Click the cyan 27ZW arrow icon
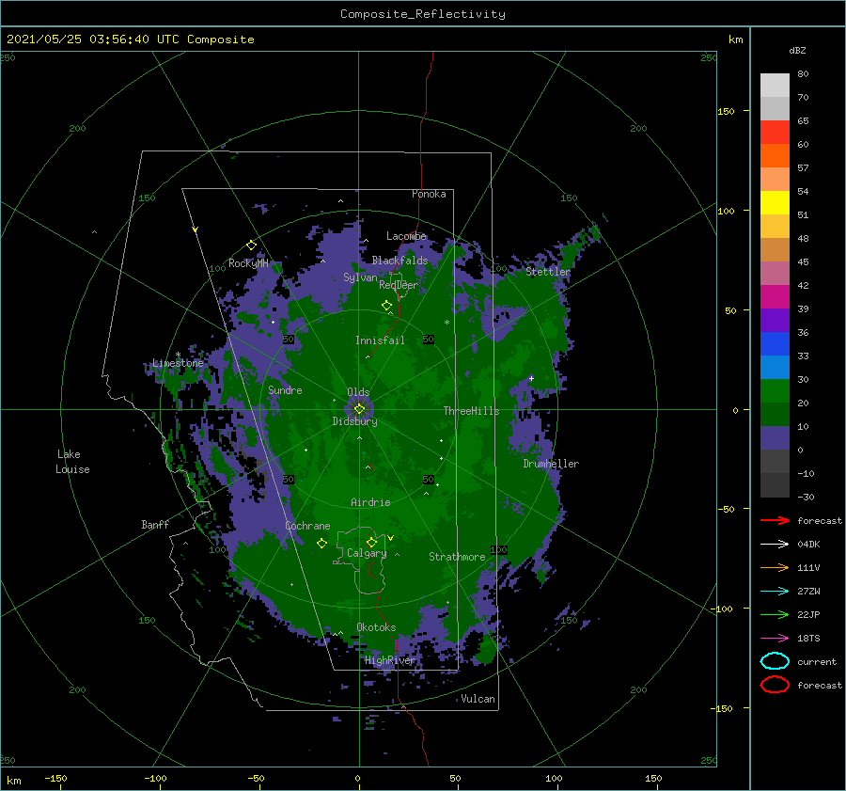Image resolution: width=846 pixels, height=791 pixels. pyautogui.click(x=775, y=592)
